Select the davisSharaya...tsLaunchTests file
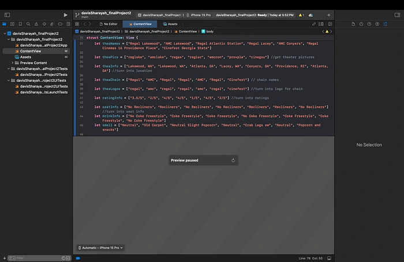The width and height of the screenshot is (404, 262). [41, 92]
